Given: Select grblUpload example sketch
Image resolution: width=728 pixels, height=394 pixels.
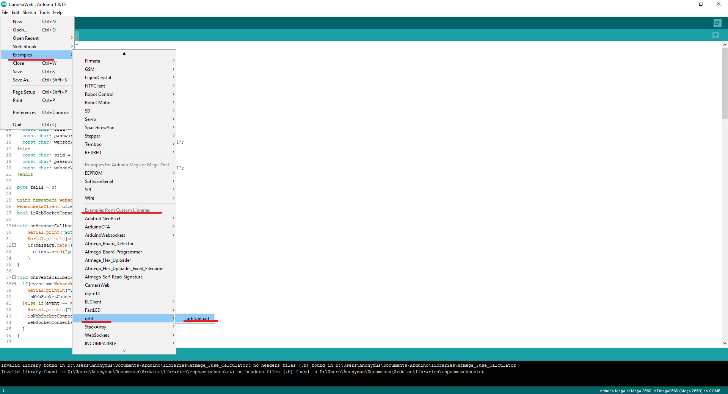Looking at the screenshot, I should tap(197, 318).
